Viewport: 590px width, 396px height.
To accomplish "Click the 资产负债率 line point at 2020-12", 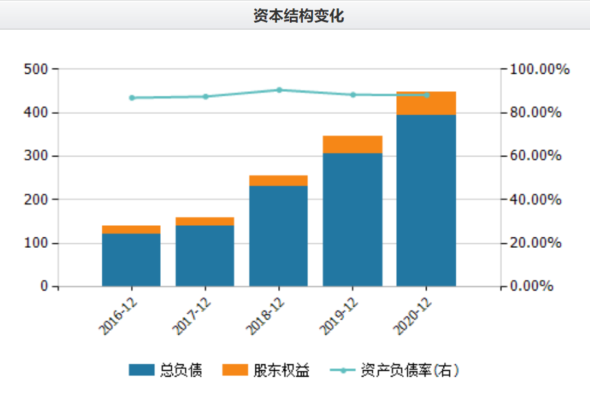I will click(x=427, y=95).
